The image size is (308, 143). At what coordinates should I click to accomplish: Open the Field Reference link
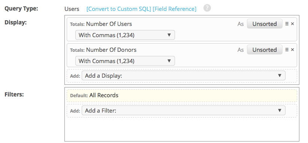[175, 9]
